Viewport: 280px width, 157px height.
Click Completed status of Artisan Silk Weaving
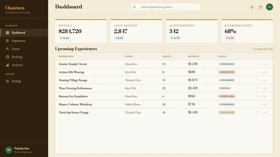coord(227,72)
